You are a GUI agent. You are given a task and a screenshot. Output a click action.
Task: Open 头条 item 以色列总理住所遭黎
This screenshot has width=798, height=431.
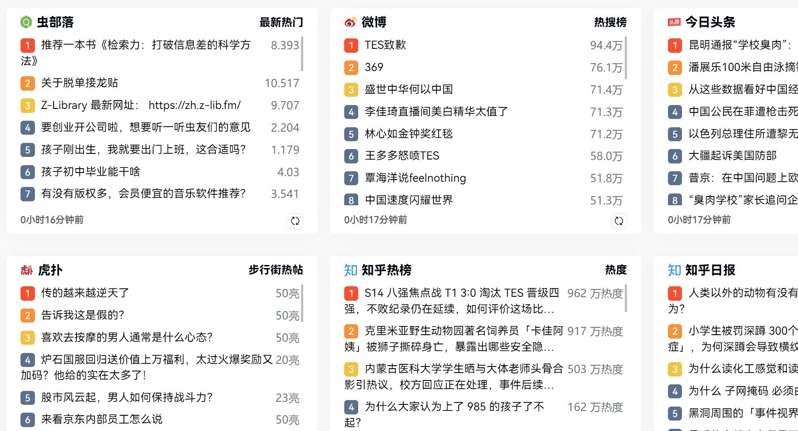click(743, 133)
